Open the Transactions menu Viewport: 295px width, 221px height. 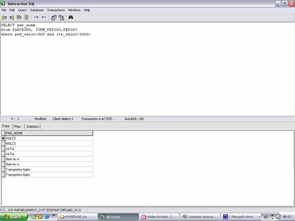tap(56, 10)
